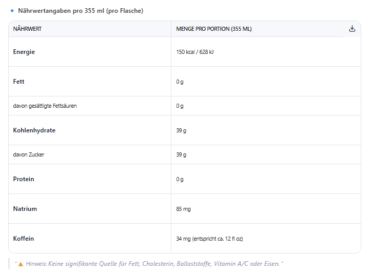The width and height of the screenshot is (371, 273).
Task: Click the 150 kcal / 628 kJ value
Action: click(194, 52)
